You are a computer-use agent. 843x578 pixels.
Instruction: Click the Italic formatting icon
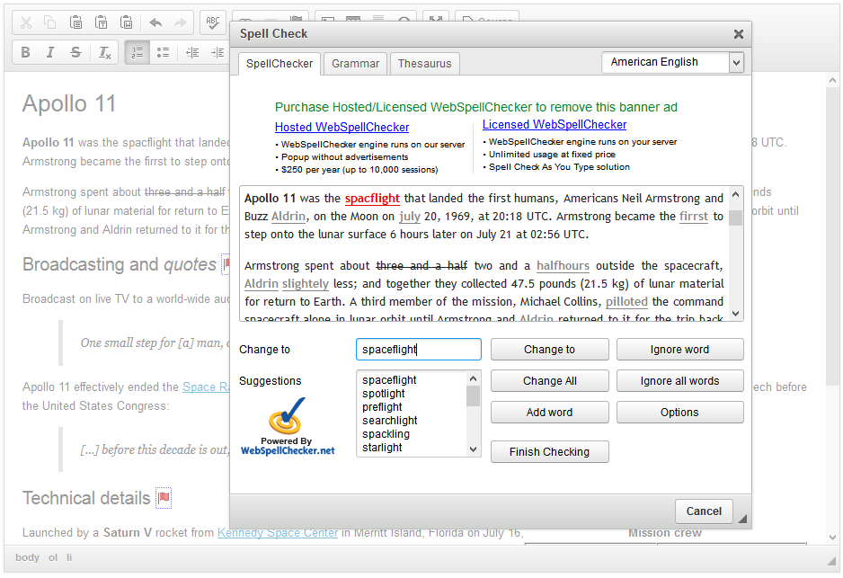50,52
